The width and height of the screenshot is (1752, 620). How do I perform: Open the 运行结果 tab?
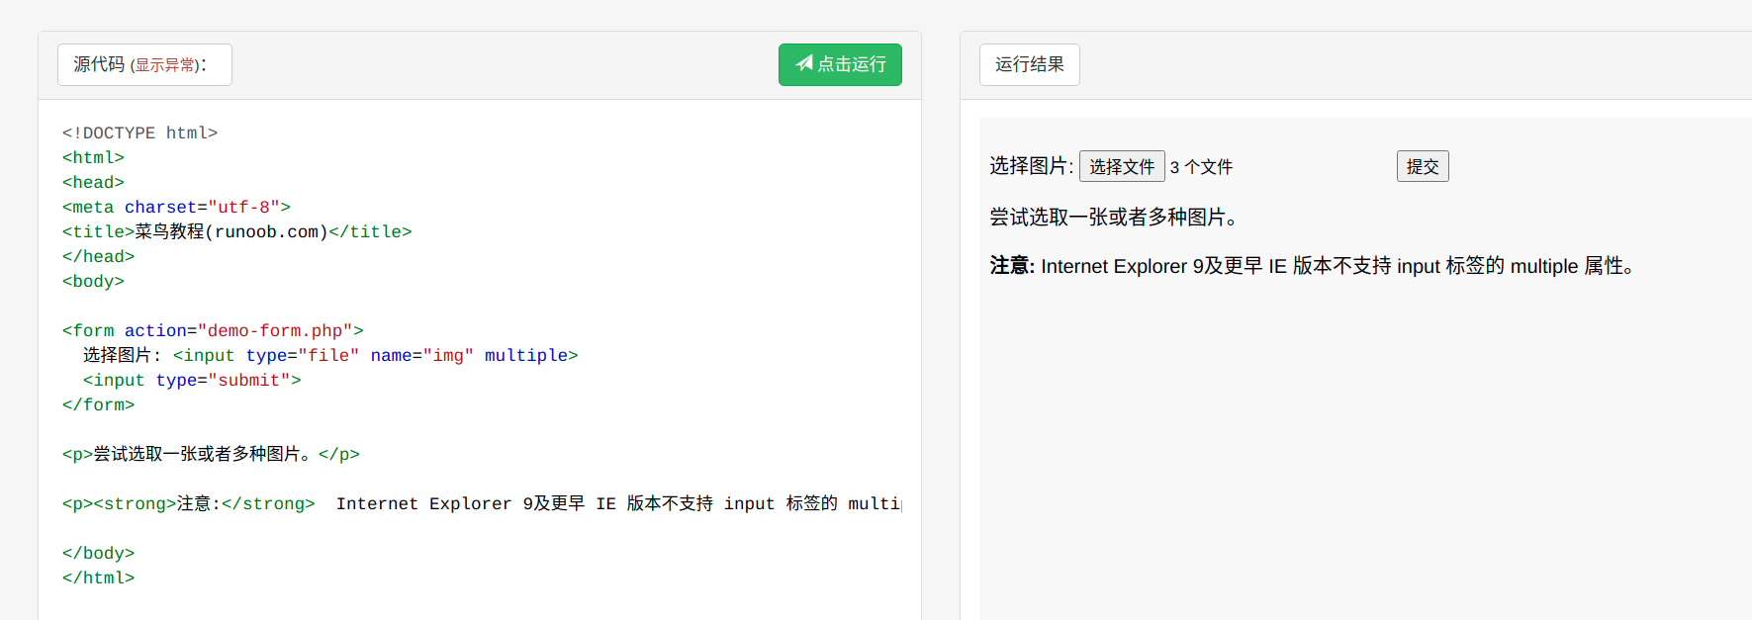[x=1030, y=64]
